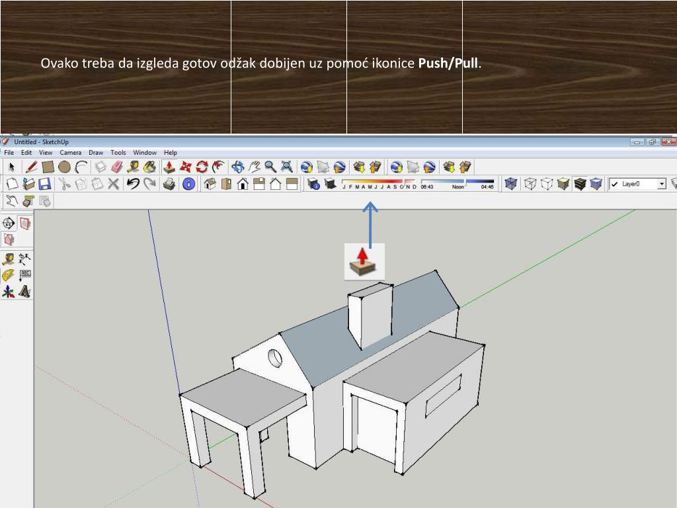Open the View menu

pyautogui.click(x=46, y=153)
